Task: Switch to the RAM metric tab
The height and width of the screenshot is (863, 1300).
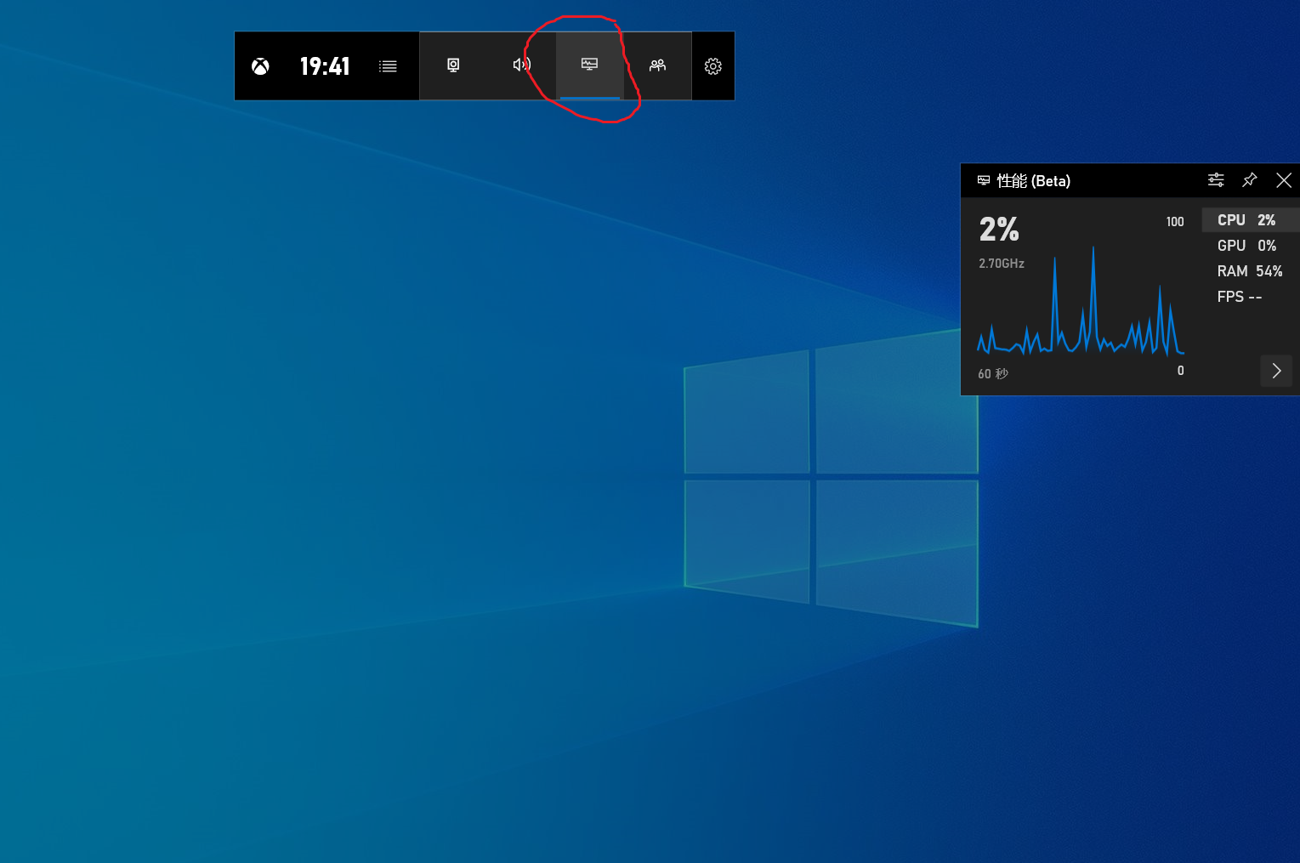Action: click(1249, 270)
